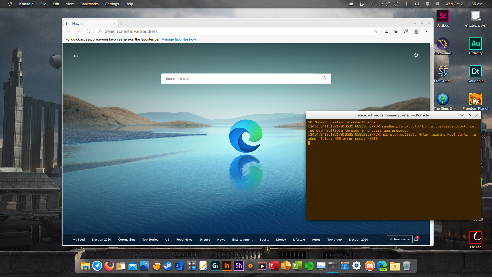
Task: Click the Manage favorites now link
Action: click(179, 39)
